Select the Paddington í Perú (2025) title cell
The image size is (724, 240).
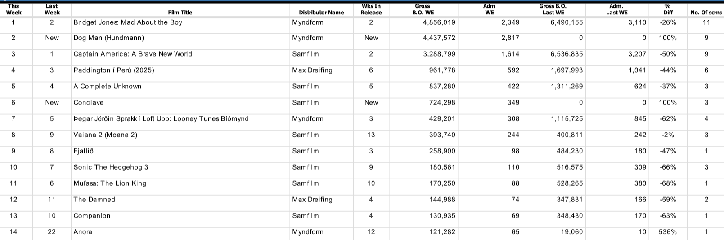click(114, 70)
